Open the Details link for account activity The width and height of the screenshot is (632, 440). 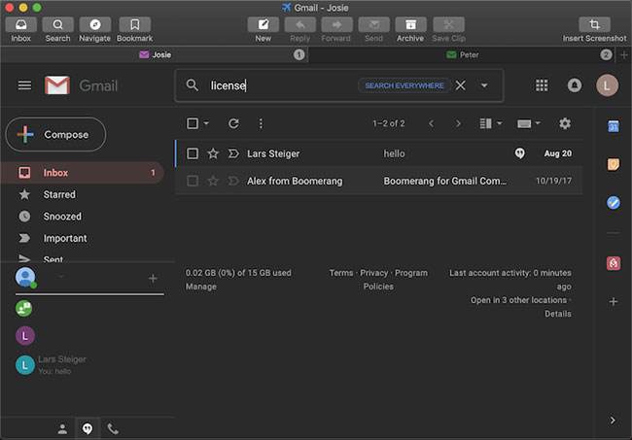pos(557,314)
